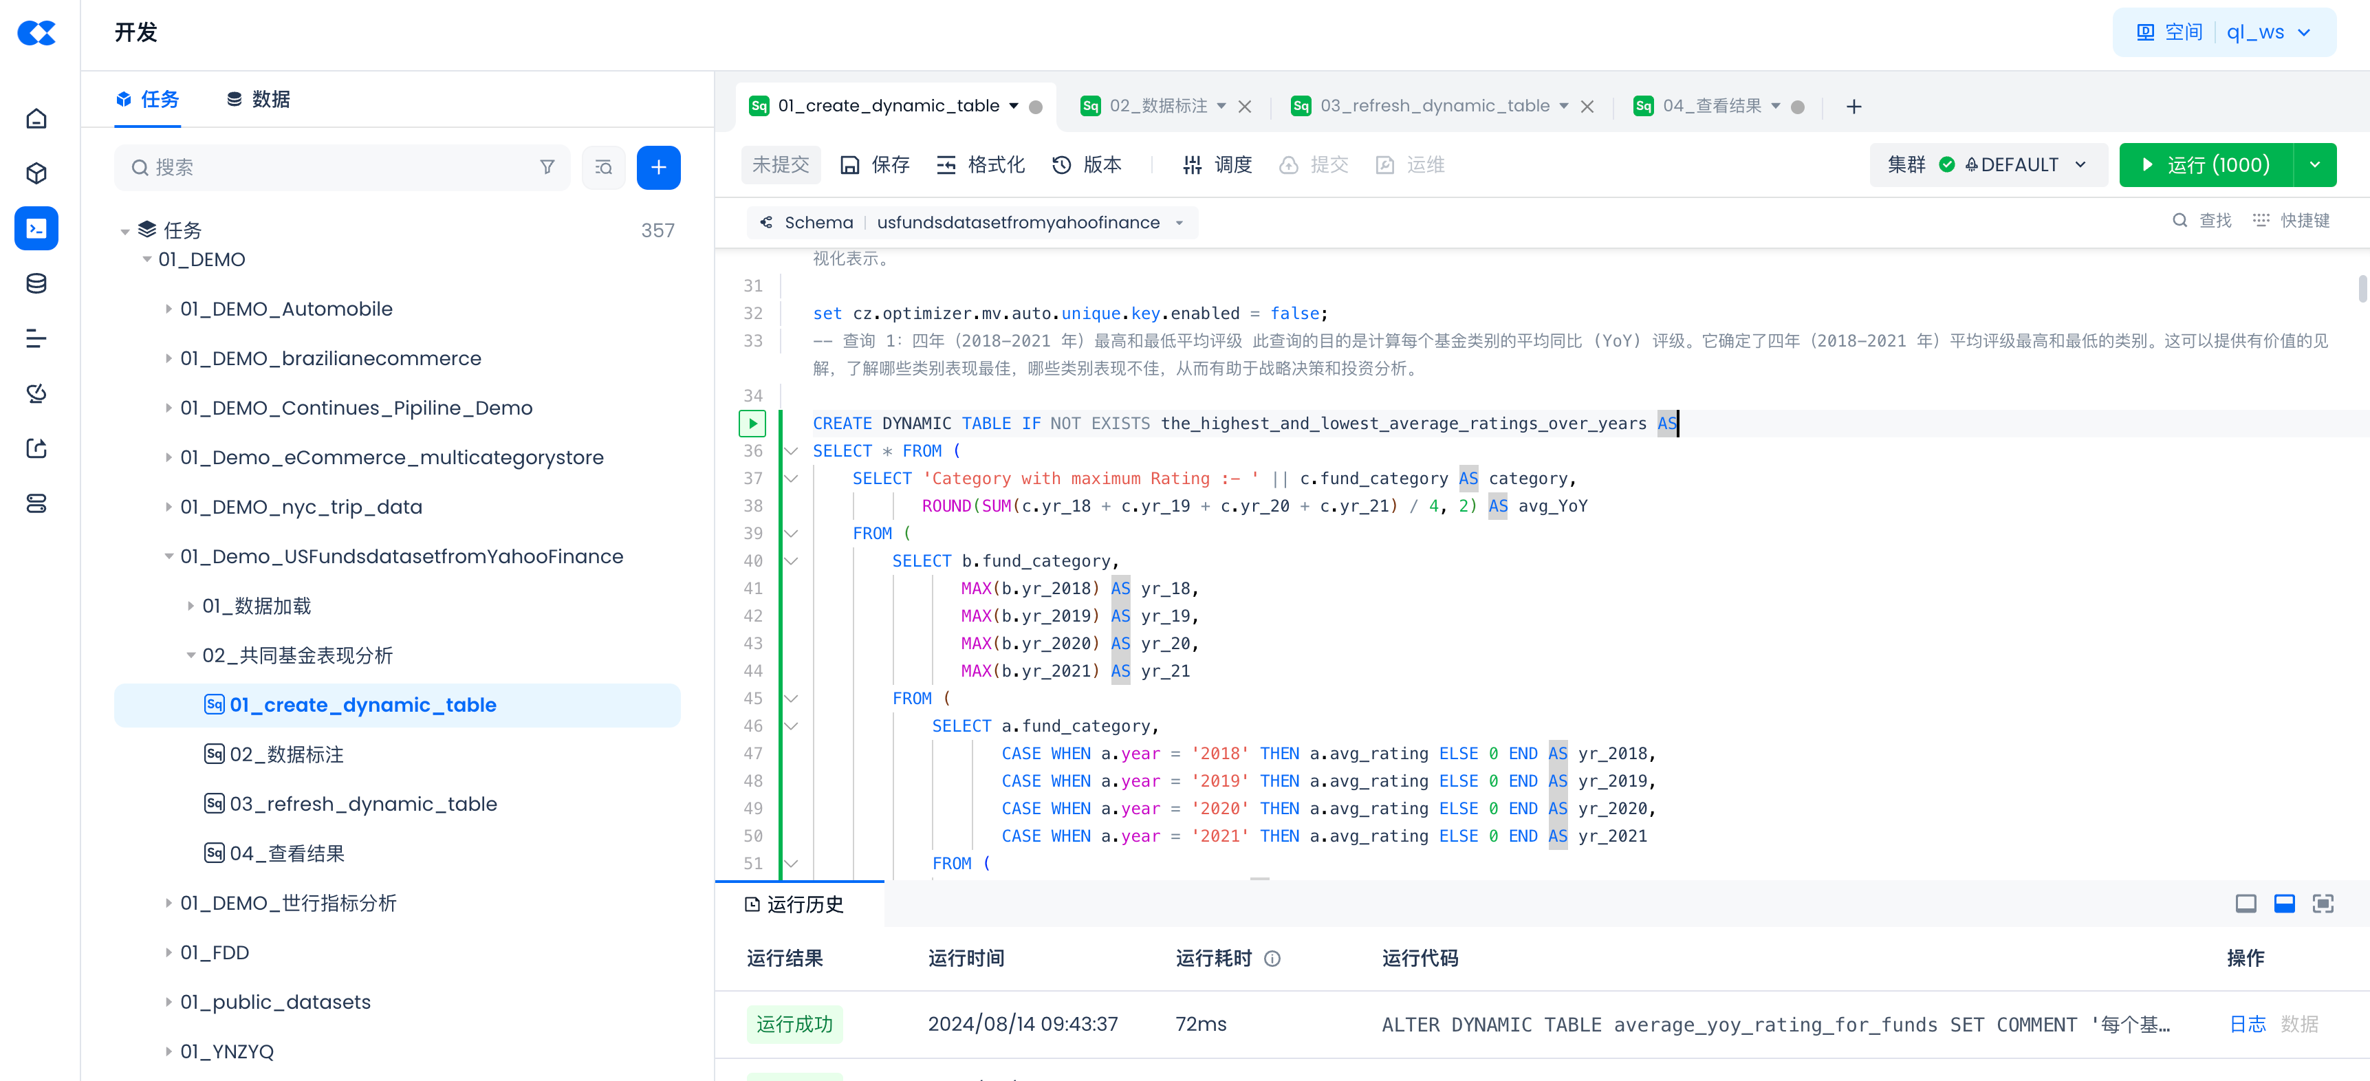Click the 格式化 format toolbar icon

(980, 164)
